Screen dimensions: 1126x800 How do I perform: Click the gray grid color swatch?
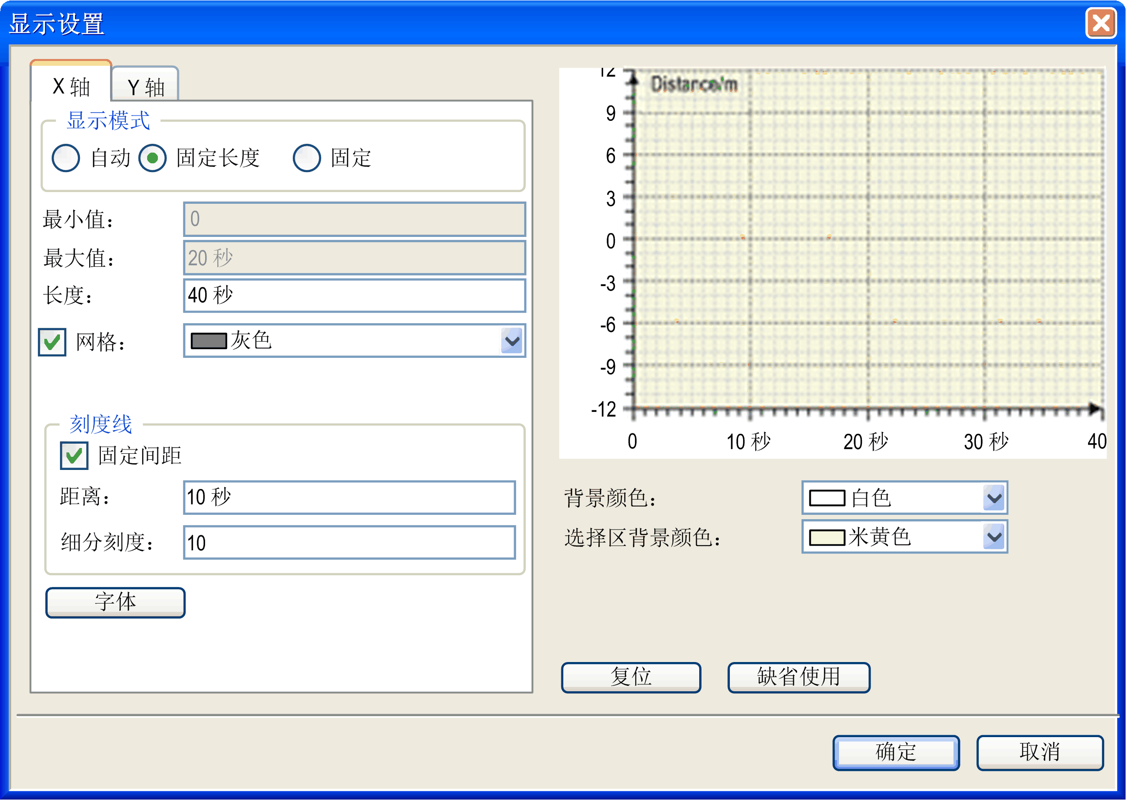point(209,341)
